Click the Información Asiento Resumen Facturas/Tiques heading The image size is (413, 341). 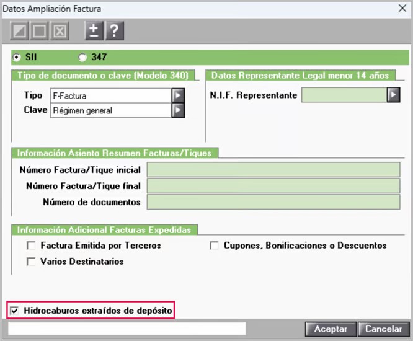[x=114, y=153]
